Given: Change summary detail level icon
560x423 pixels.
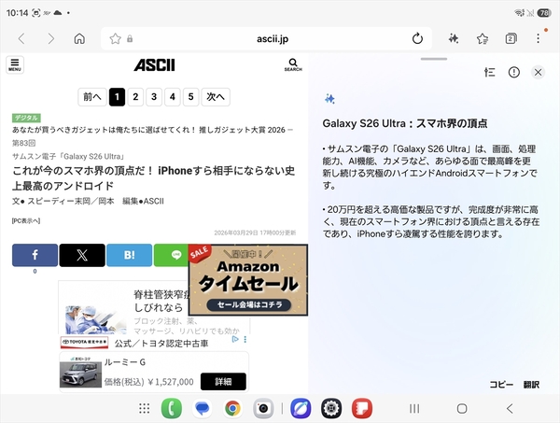Looking at the screenshot, I should 489,73.
